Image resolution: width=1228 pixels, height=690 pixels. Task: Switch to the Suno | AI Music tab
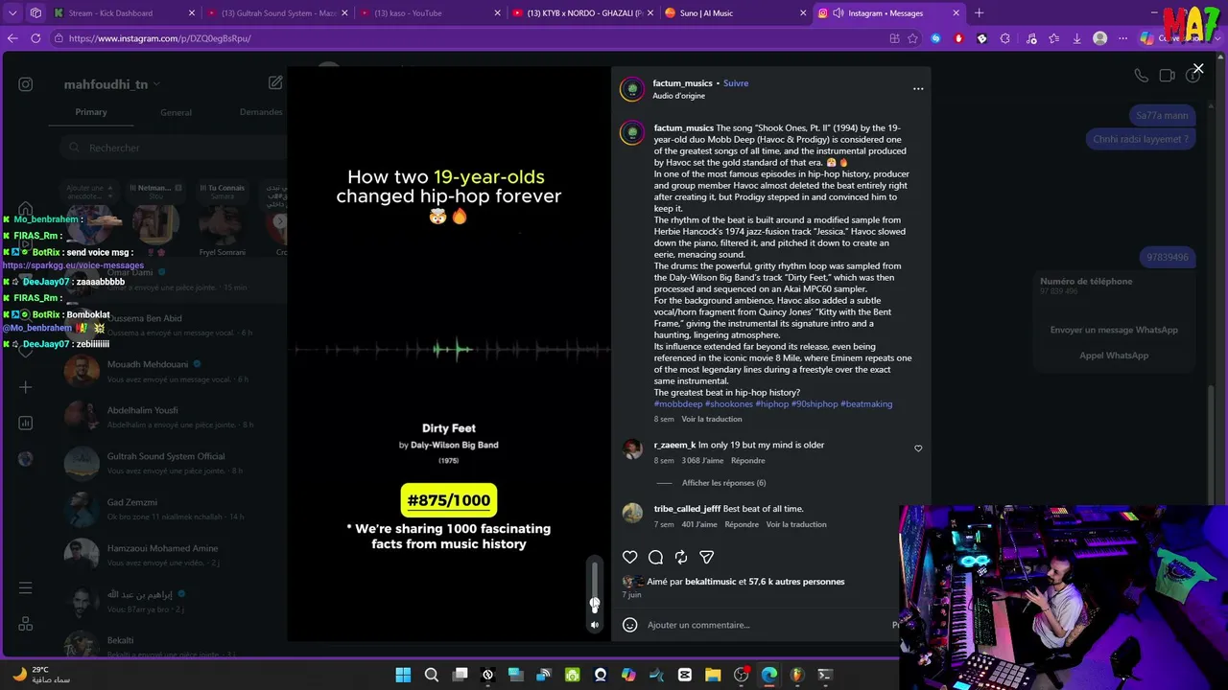point(737,13)
